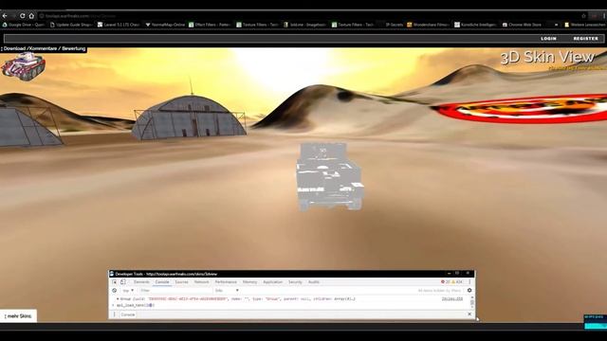Expand the bookmarks overflow arrow
The image size is (607, 341).
tap(557, 25)
